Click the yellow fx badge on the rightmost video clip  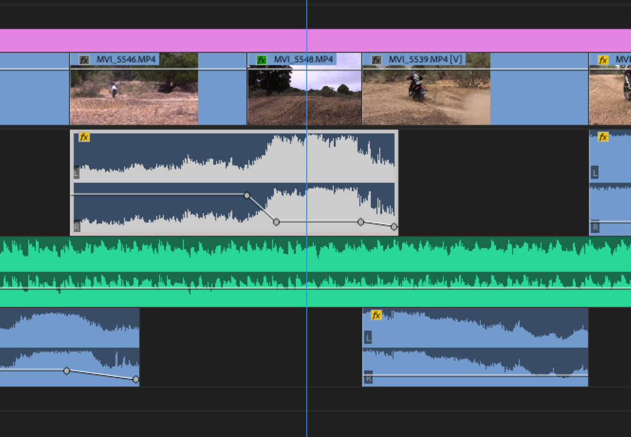click(603, 60)
